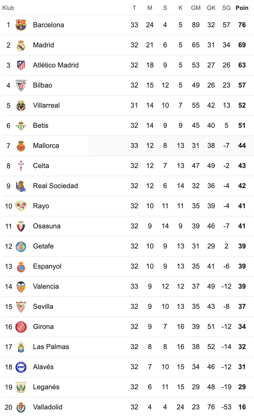
Task: Click the Real Madrid crest icon
Action: 21,45
